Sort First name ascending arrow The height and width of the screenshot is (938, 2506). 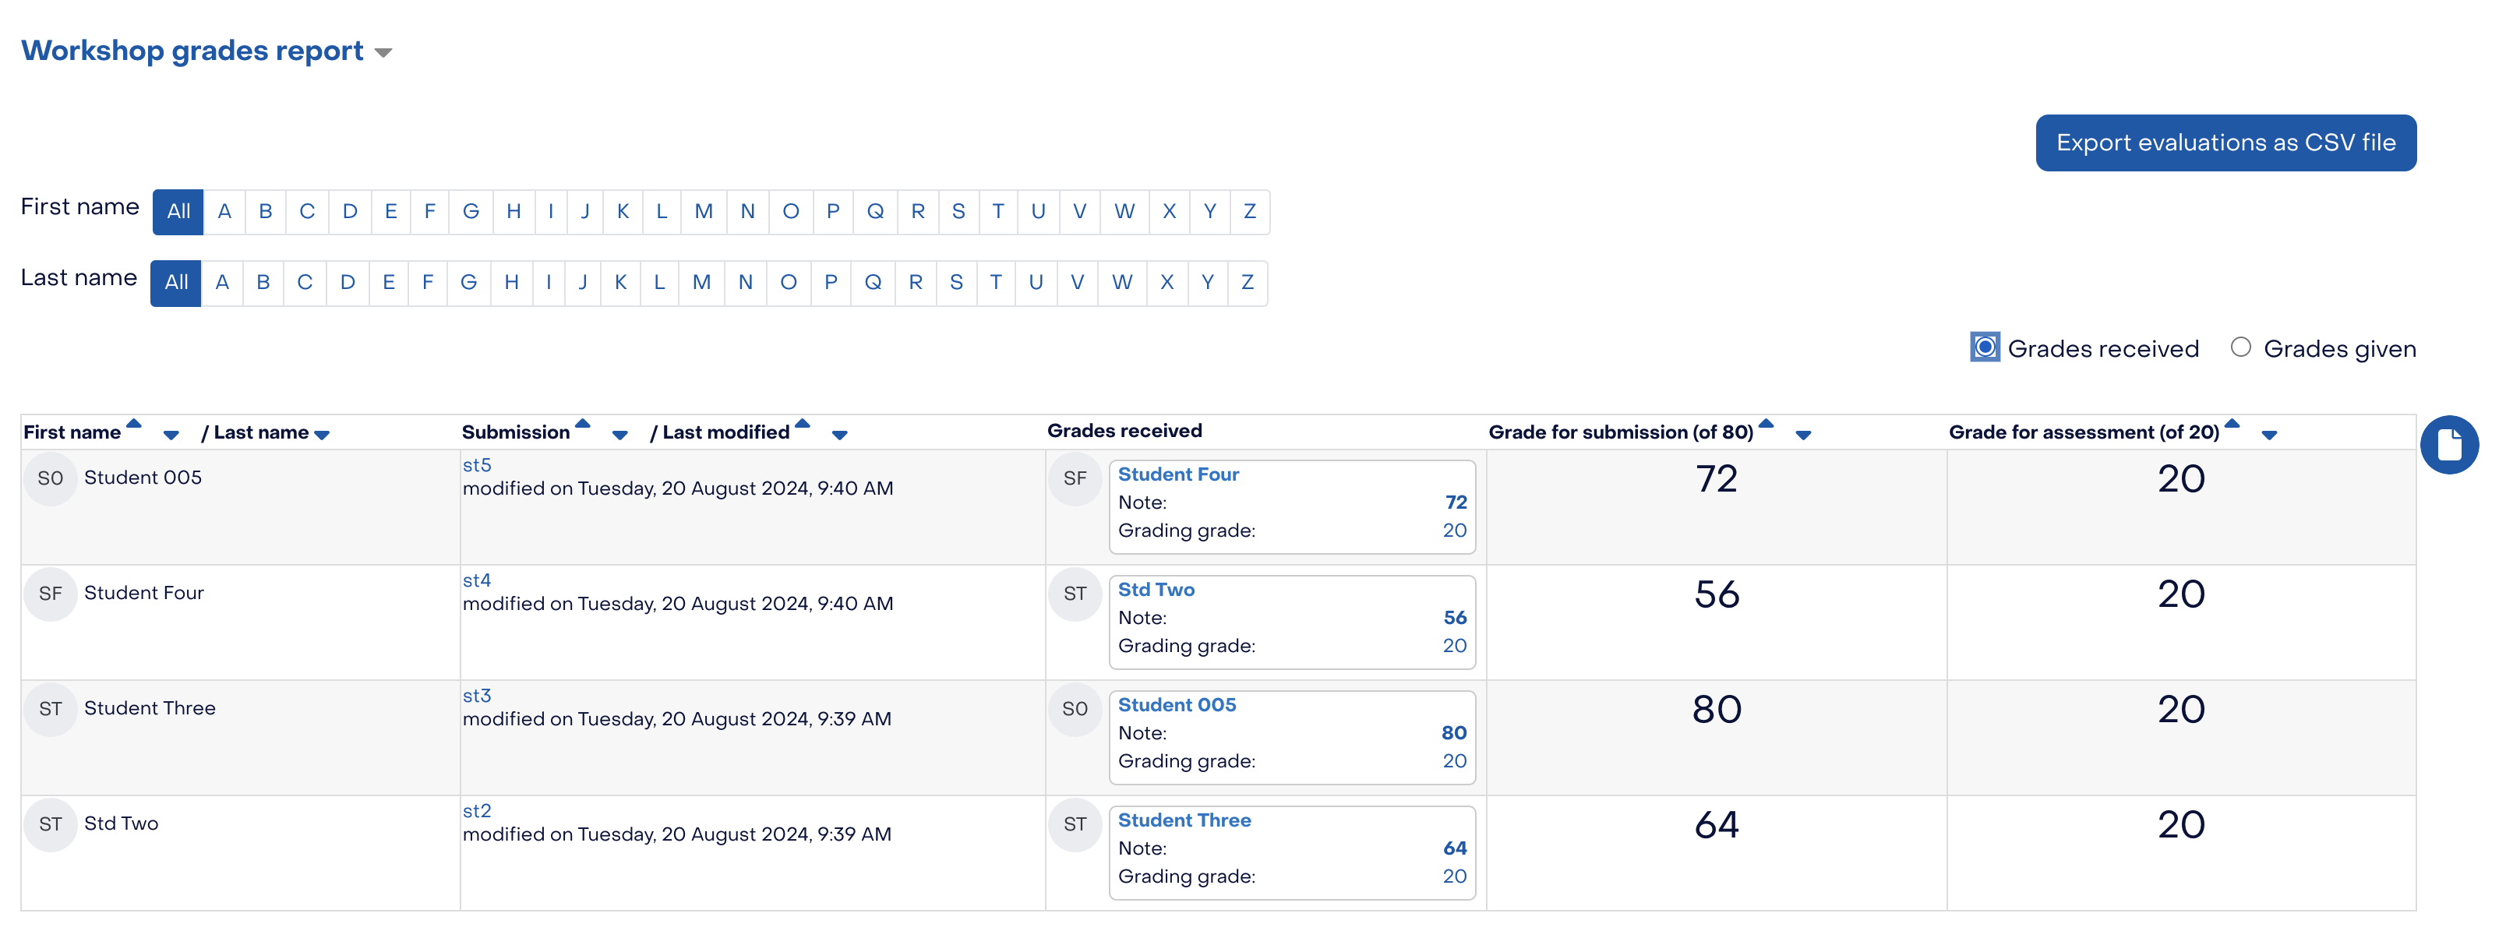(134, 423)
